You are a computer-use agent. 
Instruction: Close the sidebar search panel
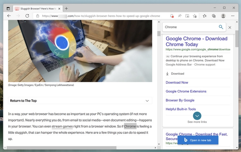point(230,28)
